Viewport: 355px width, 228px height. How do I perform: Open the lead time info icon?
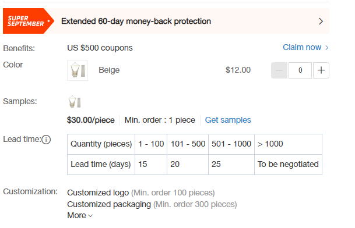(x=46, y=140)
